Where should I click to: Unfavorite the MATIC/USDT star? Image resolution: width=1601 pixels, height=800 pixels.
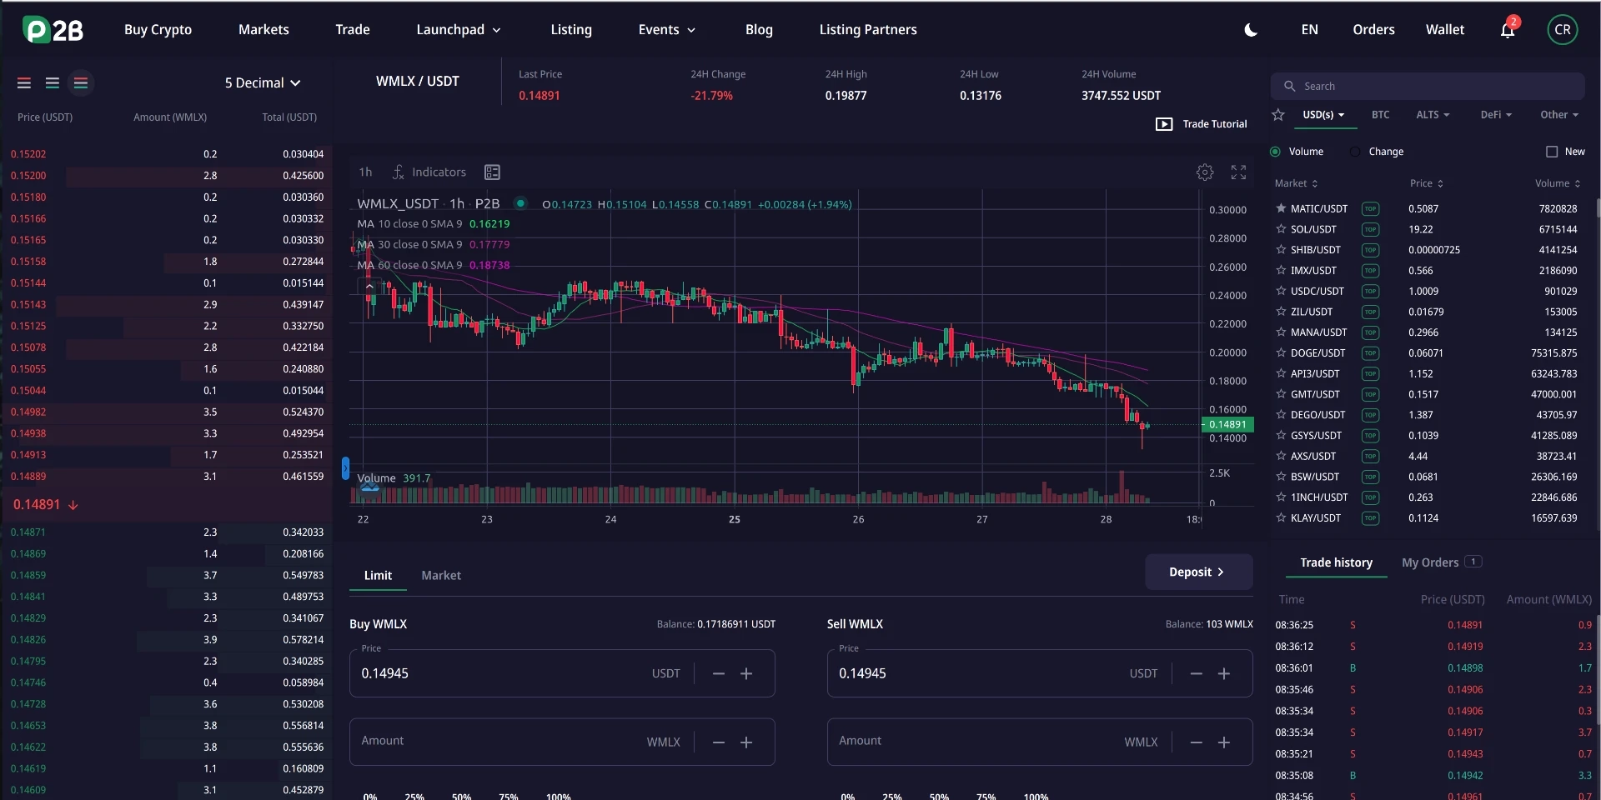pyautogui.click(x=1281, y=208)
